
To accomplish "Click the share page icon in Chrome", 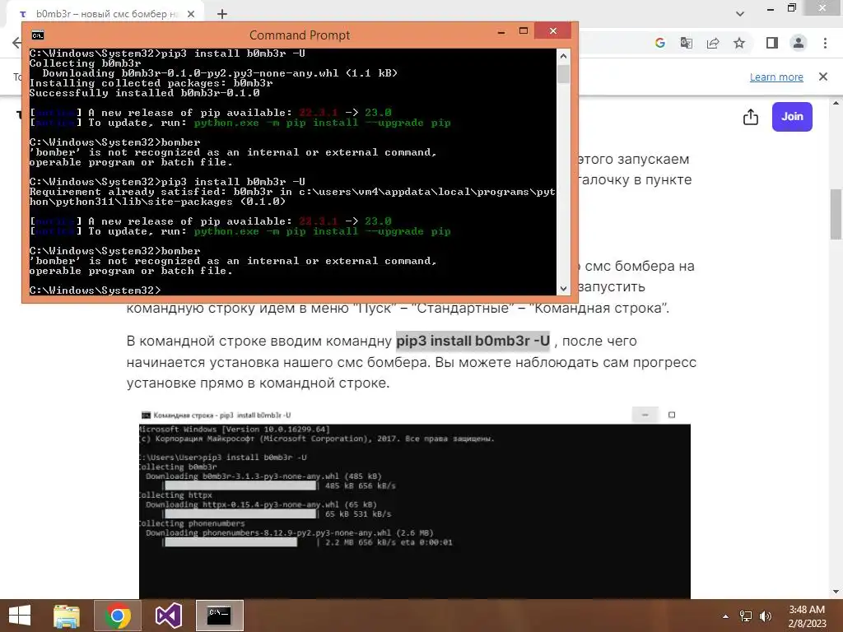I will (x=713, y=43).
